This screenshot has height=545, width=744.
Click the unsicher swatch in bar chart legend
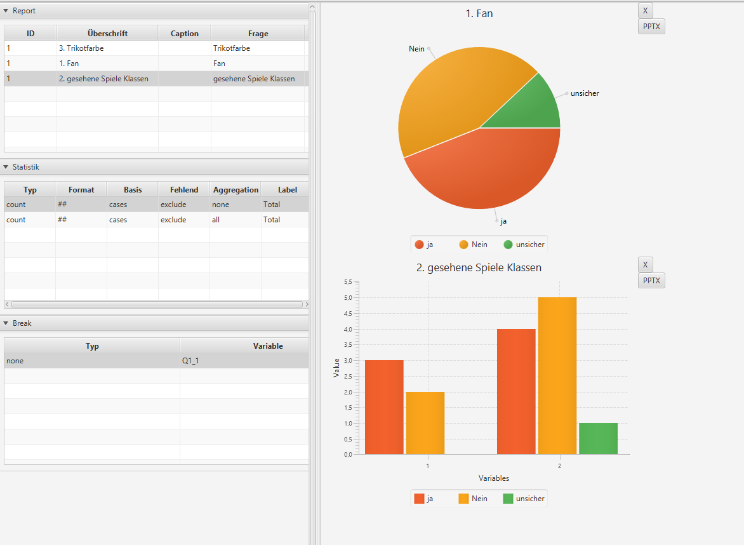[x=508, y=499]
